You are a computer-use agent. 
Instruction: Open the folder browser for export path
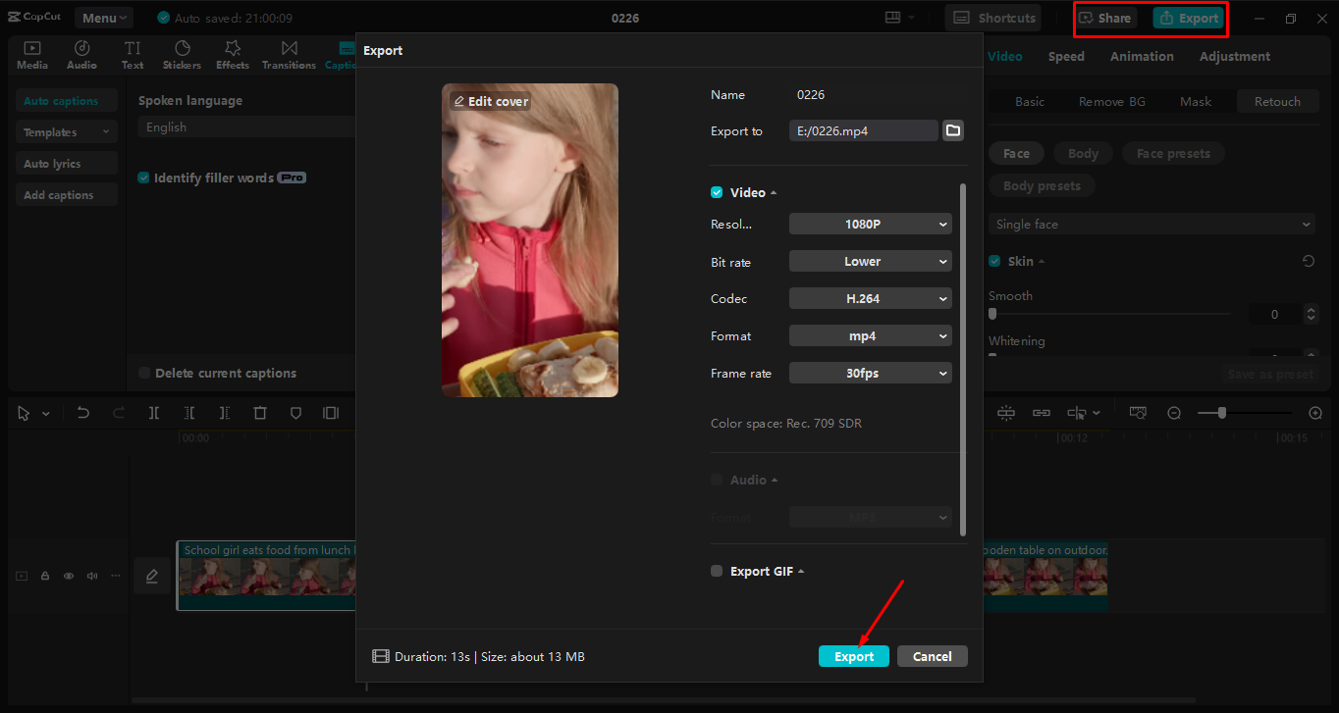point(952,129)
